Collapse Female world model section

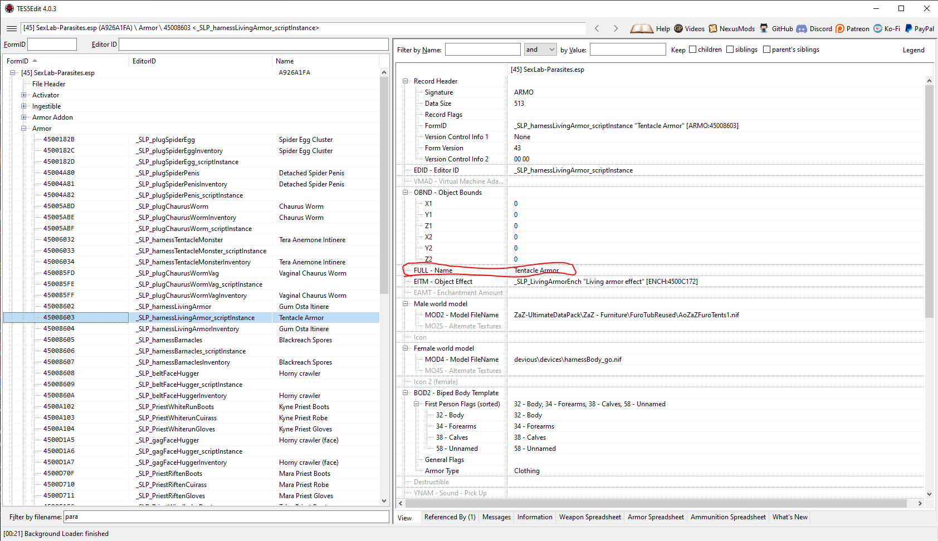point(406,348)
